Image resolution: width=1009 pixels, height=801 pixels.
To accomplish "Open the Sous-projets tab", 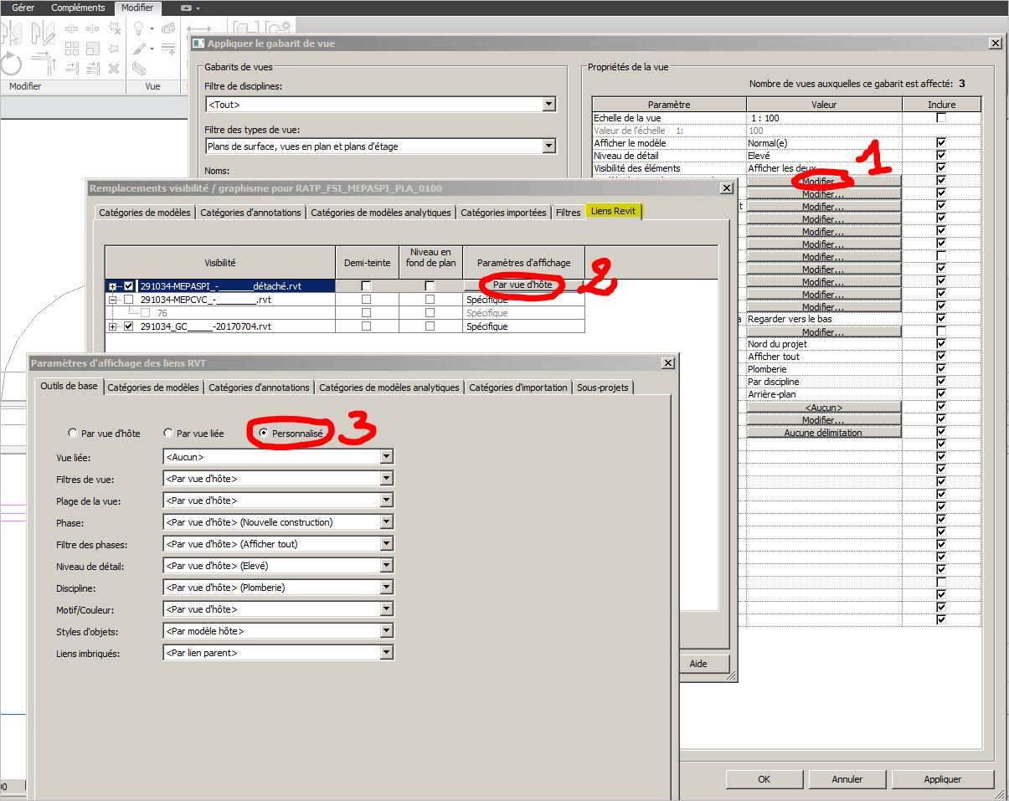I will click(602, 388).
